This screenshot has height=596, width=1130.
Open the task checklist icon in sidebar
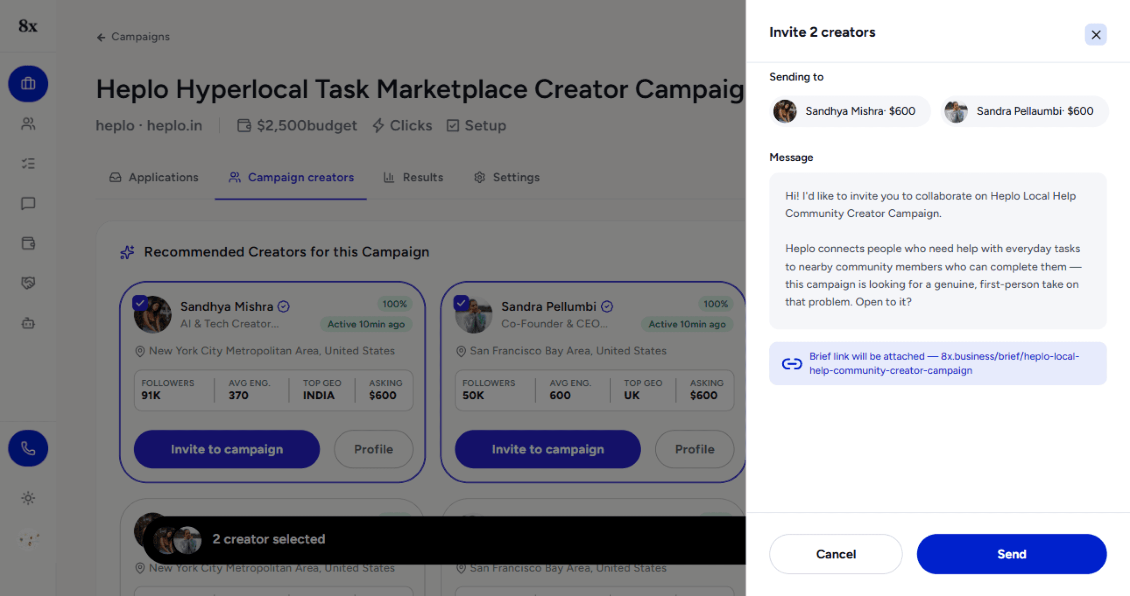(x=28, y=164)
